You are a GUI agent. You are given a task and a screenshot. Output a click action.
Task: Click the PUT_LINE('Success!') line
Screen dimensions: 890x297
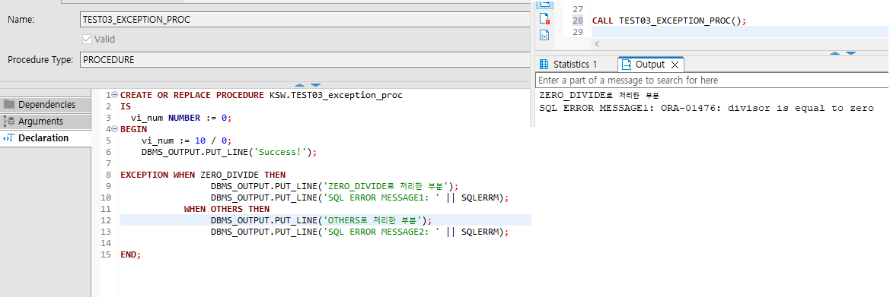pos(228,152)
